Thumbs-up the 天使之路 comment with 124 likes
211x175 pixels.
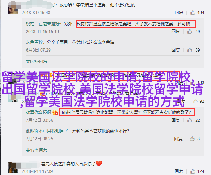tap(192, 171)
